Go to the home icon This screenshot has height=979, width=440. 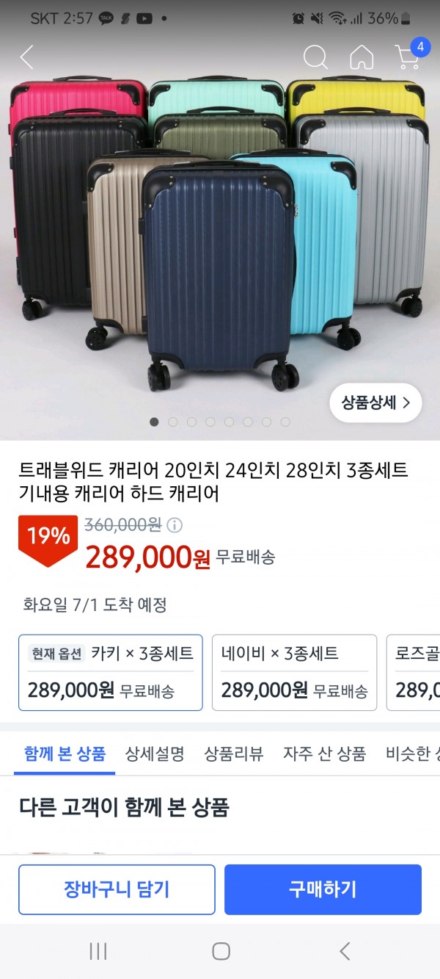pyautogui.click(x=362, y=57)
